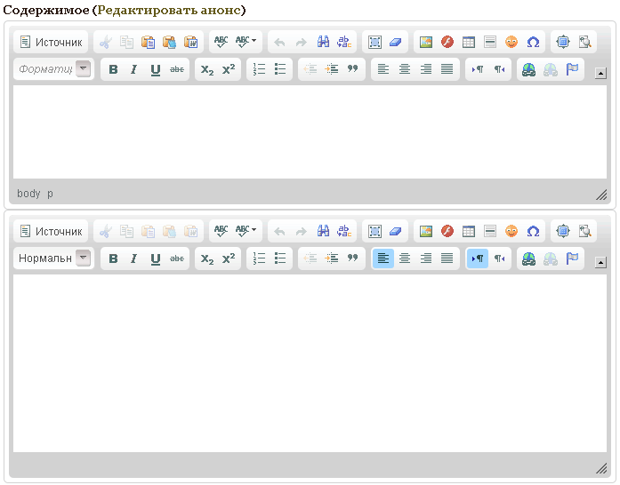Image resolution: width=620 pixels, height=485 pixels.
Task: Click the Insert Image icon in top editor
Action: click(426, 42)
